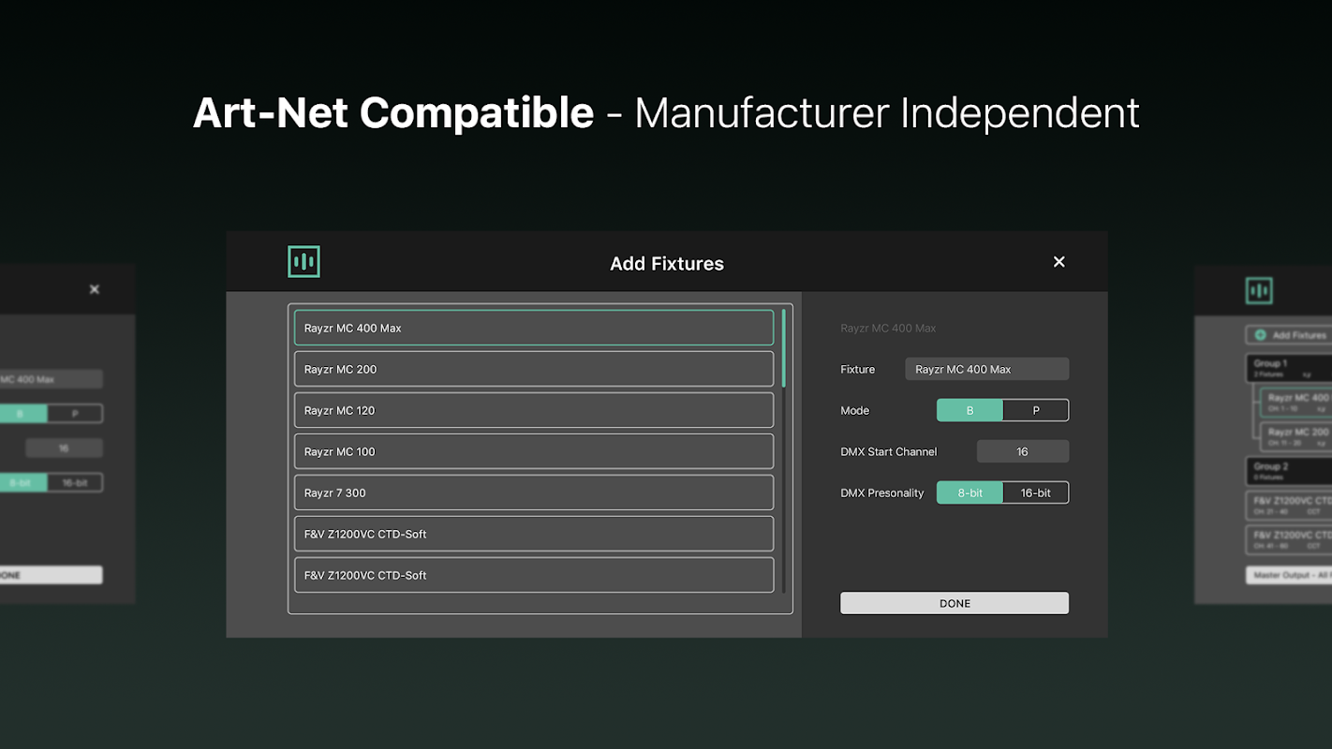Click the logo icon in the right background window
This screenshot has height=749, width=1332.
1259,290
